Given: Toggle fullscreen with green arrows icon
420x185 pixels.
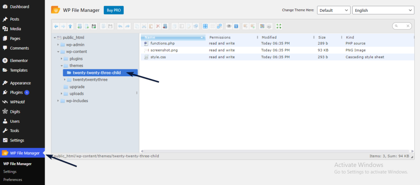Looking at the screenshot, I should click(279, 26).
